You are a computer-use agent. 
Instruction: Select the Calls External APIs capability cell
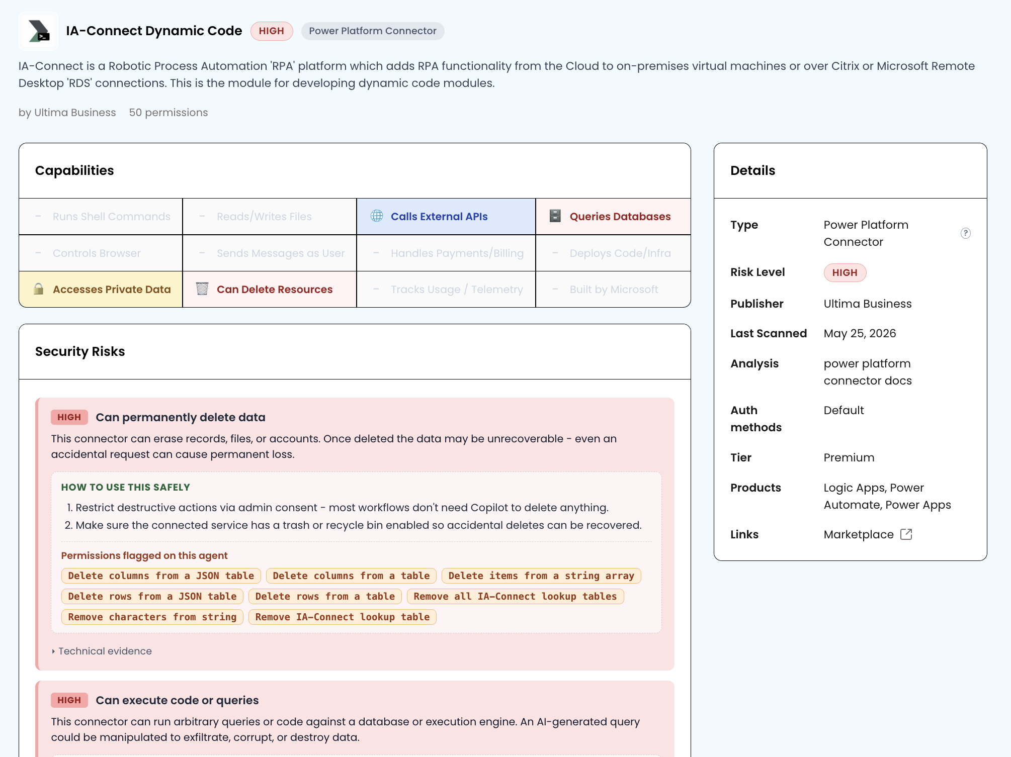446,217
